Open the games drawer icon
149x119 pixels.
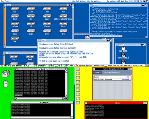tap(47, 16)
